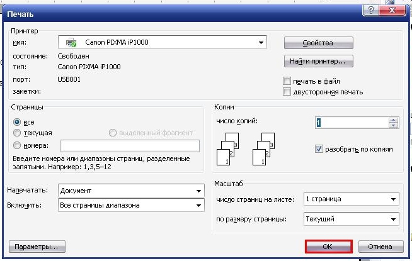The image size is (412, 261).
Task: Confirm printing with the OK button
Action: pos(328,247)
